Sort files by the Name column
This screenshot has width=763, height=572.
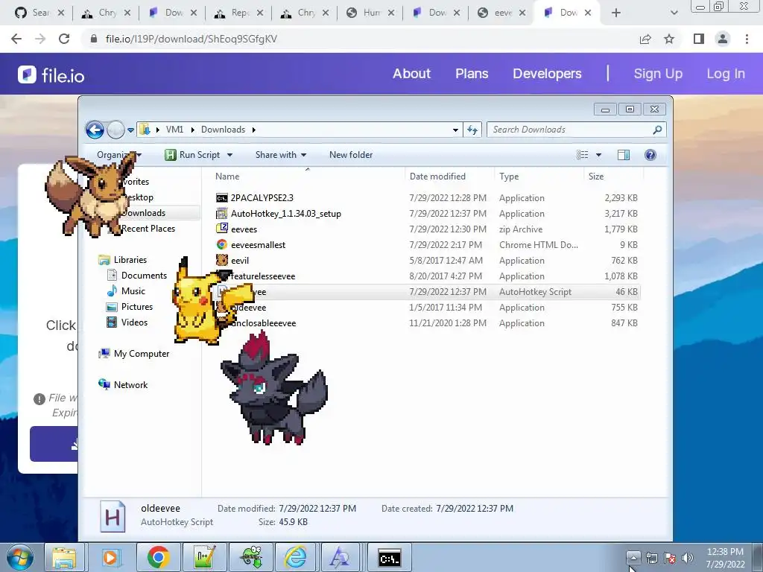[227, 177]
